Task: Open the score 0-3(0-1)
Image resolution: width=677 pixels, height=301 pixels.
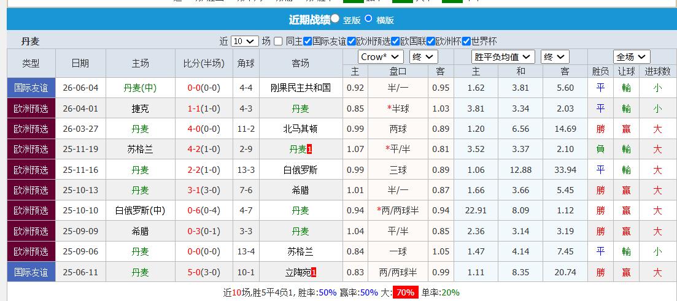Action: point(204,232)
